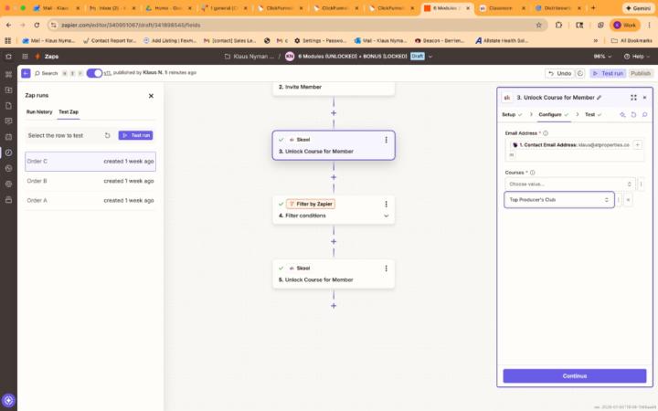Open three-dot menu on step 3 card

click(x=387, y=140)
